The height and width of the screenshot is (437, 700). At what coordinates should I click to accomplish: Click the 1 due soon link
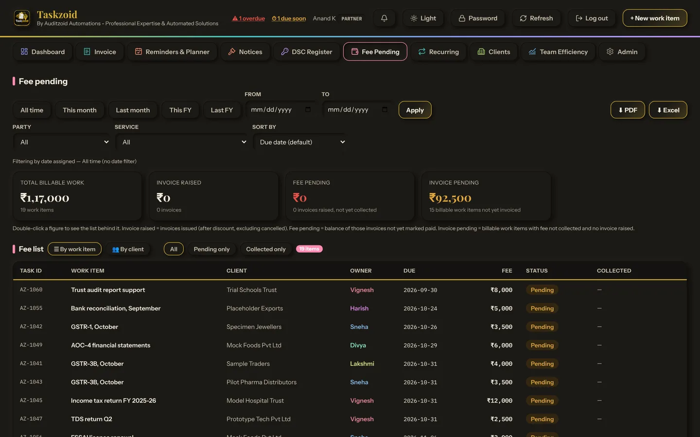click(289, 18)
